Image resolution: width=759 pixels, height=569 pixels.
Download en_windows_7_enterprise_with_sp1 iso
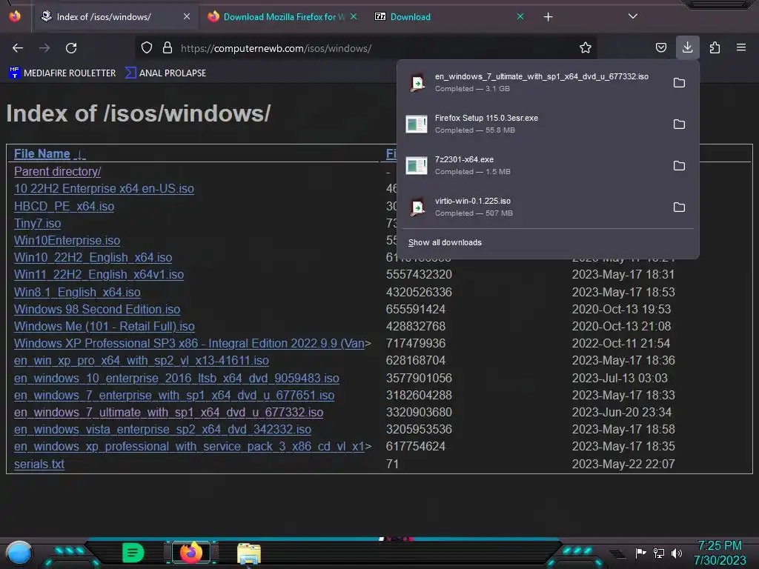pyautogui.click(x=174, y=396)
